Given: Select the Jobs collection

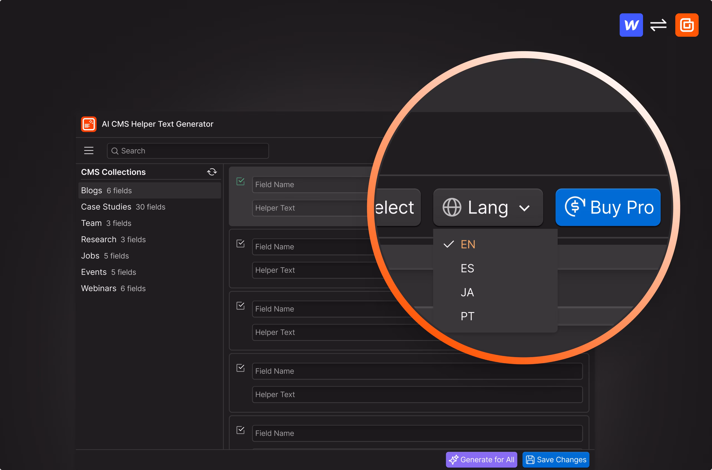Looking at the screenshot, I should [x=150, y=256].
